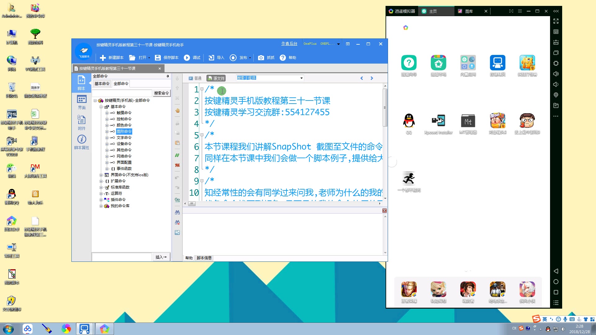This screenshot has height=335, width=596.
Task: Open the 界面 panel in sidebar
Action: tap(82, 102)
